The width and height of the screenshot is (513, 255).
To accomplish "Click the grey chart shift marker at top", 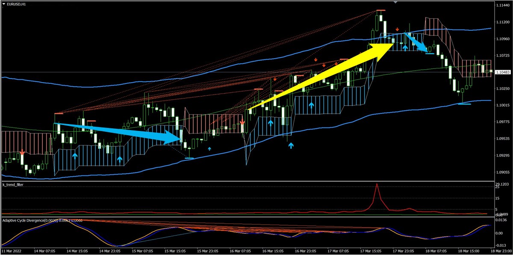I will [395, 3].
